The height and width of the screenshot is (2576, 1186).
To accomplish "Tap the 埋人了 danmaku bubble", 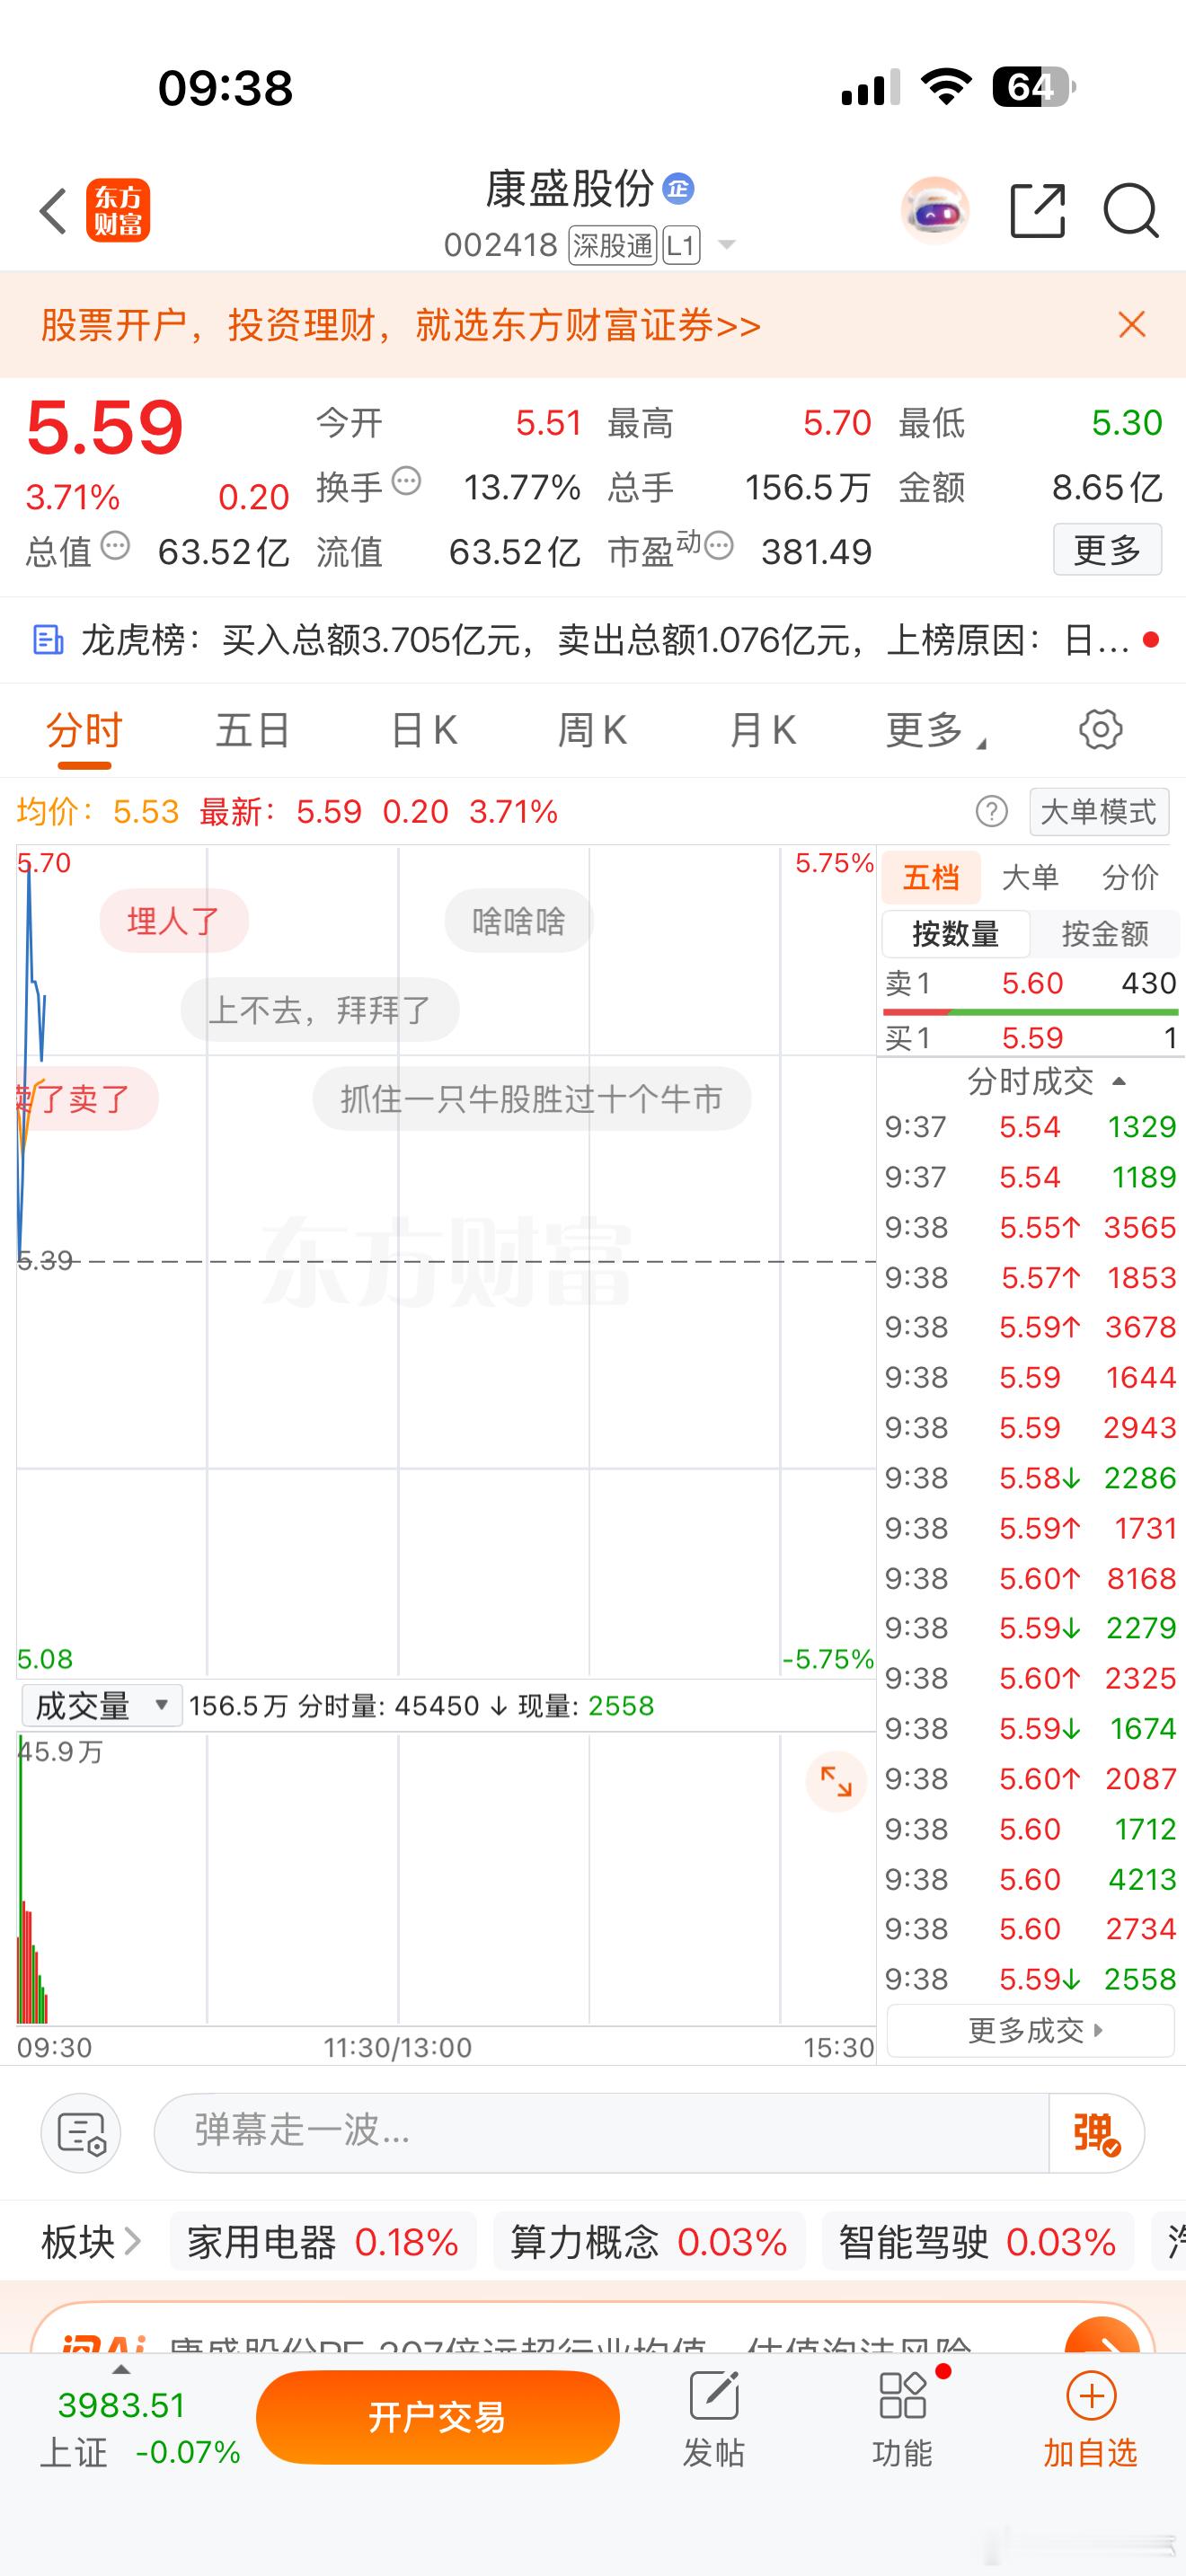I will [174, 920].
